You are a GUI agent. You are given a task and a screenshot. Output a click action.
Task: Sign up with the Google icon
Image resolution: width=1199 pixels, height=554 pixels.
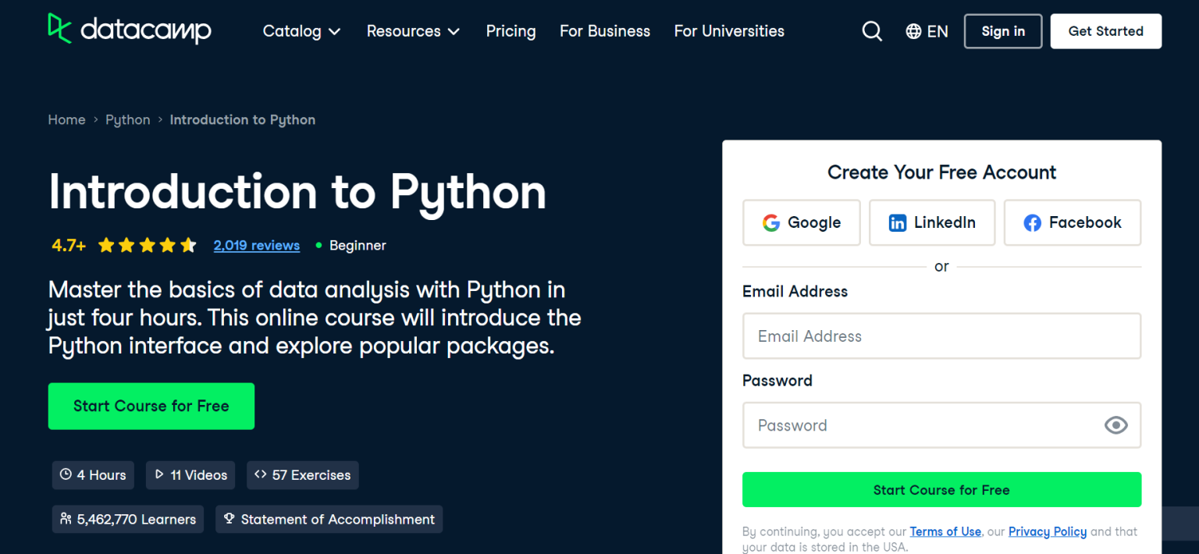pyautogui.click(x=771, y=222)
